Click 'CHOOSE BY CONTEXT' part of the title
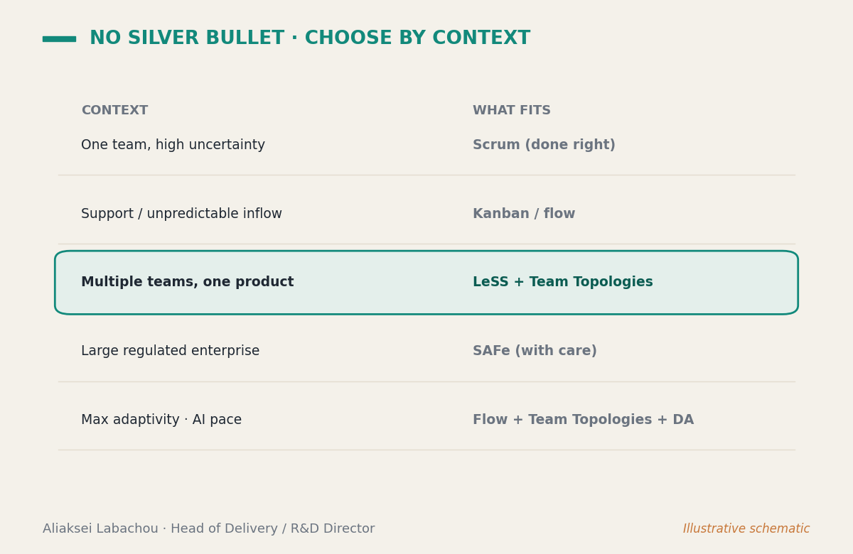 417,38
